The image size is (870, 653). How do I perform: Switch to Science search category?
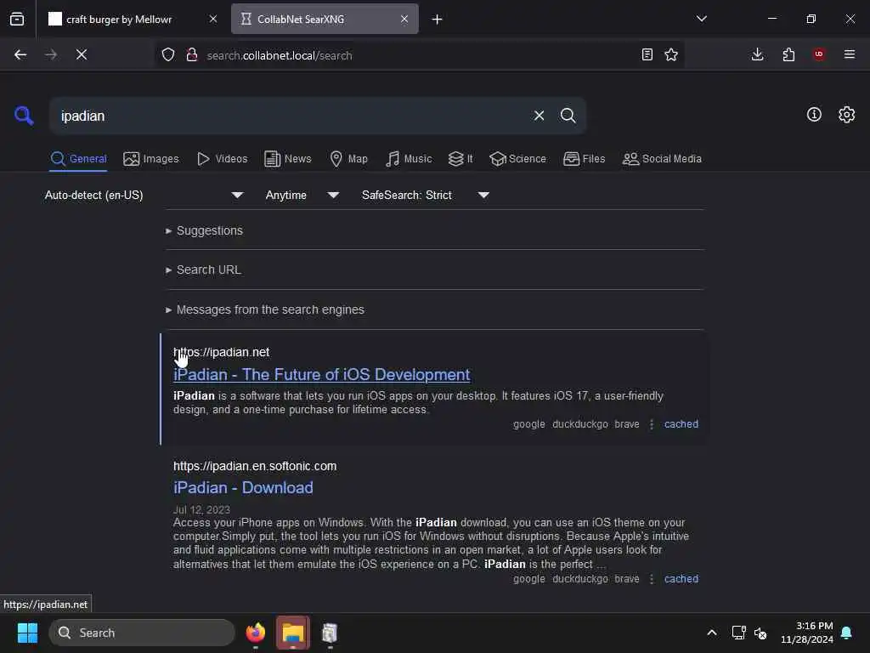click(x=517, y=159)
